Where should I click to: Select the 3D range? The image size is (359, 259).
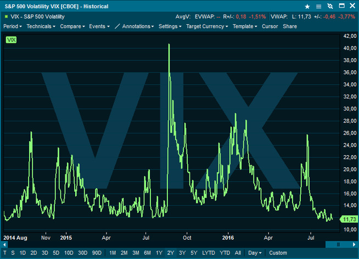coord(45,253)
